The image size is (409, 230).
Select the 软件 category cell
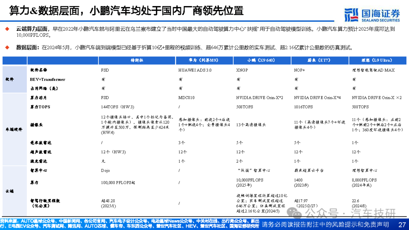click(15, 79)
